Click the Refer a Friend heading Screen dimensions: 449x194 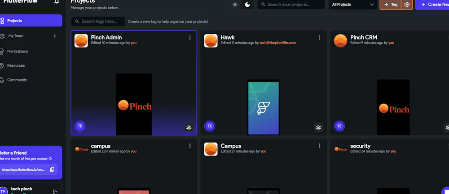coord(13,153)
